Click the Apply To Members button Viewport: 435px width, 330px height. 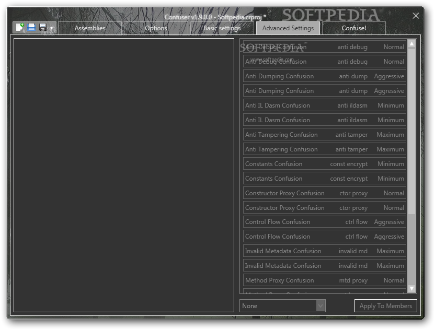click(x=386, y=306)
